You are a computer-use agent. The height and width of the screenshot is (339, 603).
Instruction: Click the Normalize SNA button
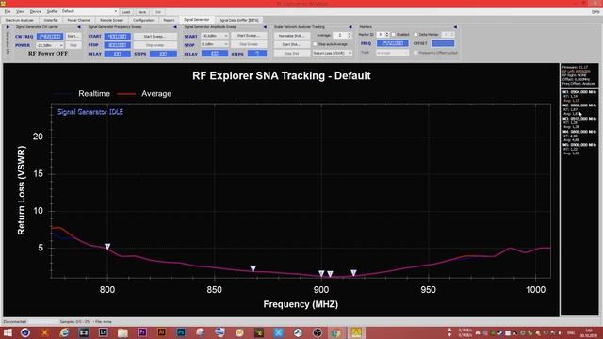pos(292,36)
